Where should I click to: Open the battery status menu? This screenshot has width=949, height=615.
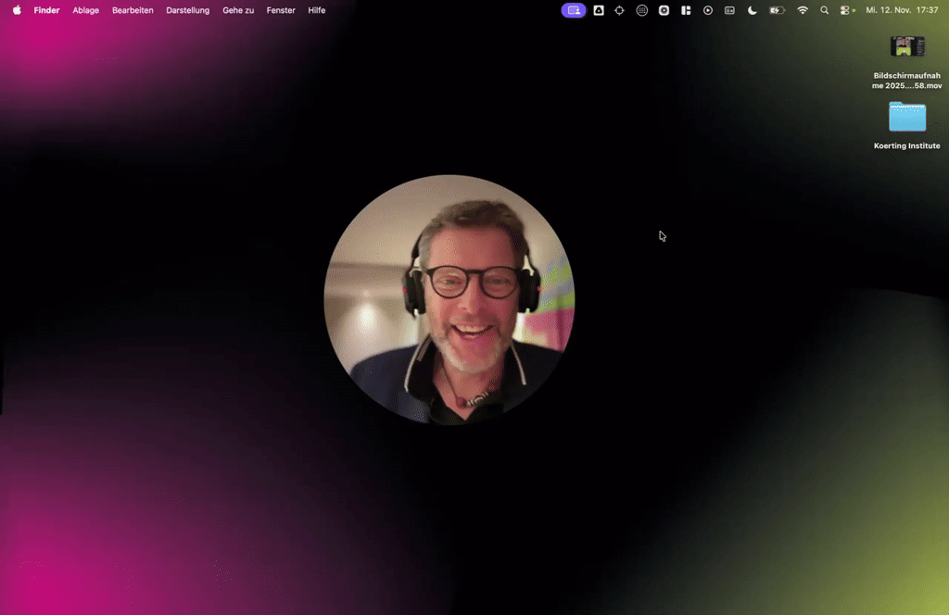click(x=778, y=10)
